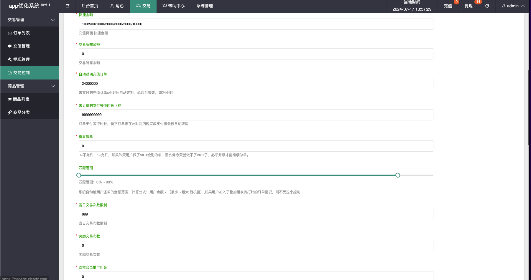Click the 提现 notification button with badge
The height and width of the screenshot is (280, 531).
click(468, 6)
